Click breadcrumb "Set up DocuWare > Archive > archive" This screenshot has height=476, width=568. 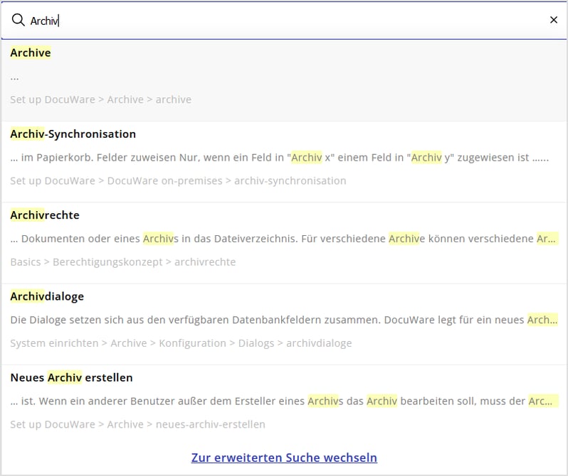pyautogui.click(x=100, y=99)
